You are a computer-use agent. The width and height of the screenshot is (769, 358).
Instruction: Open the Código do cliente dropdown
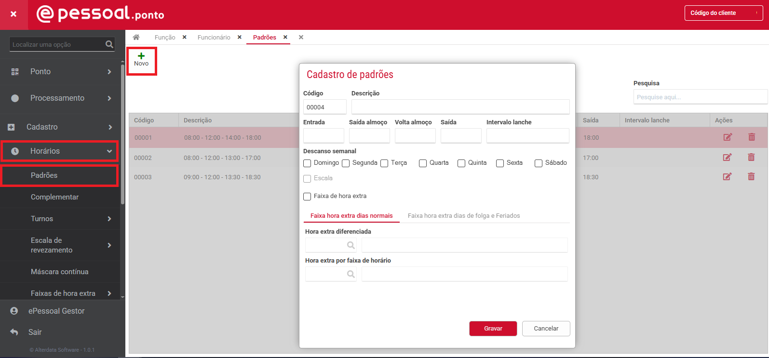pyautogui.click(x=724, y=13)
